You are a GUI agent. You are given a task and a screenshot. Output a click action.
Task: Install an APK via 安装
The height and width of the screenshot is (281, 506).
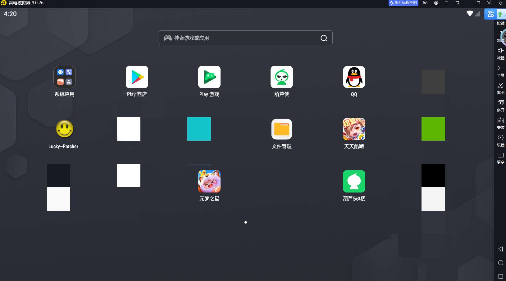(x=501, y=123)
